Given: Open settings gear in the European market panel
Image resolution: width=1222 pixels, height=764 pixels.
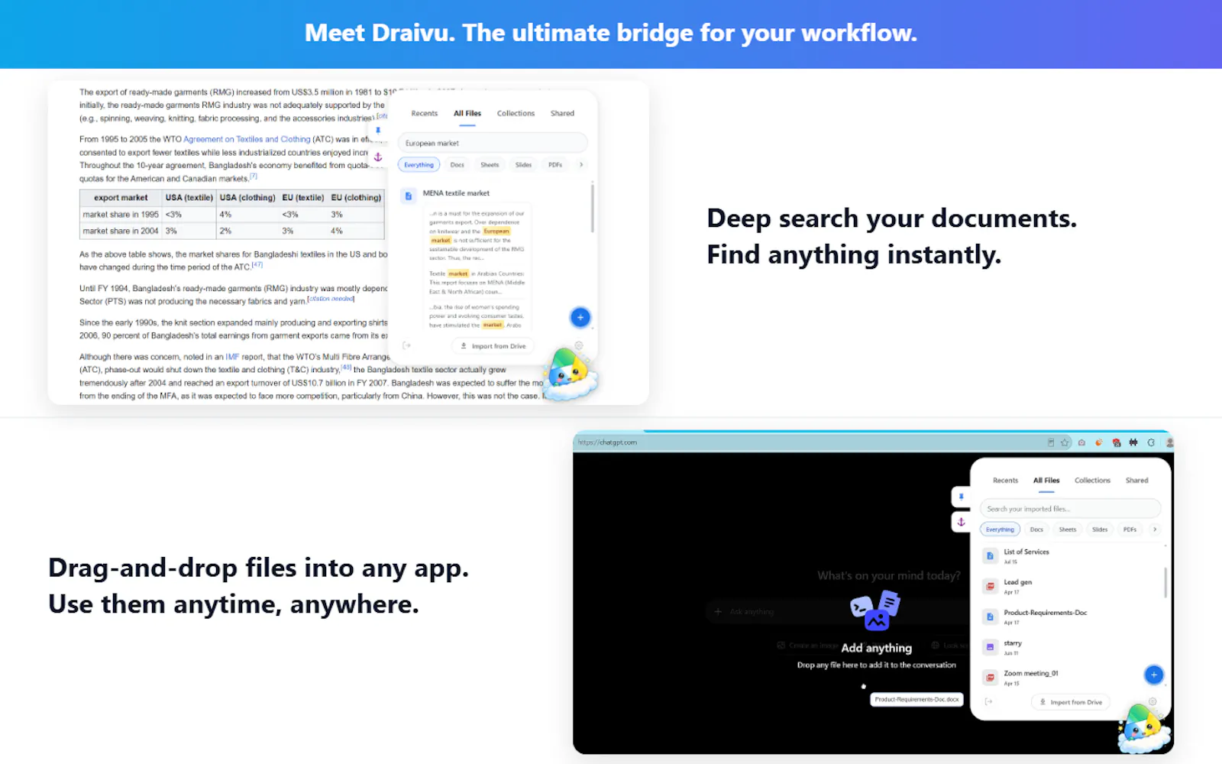Looking at the screenshot, I should (x=579, y=345).
